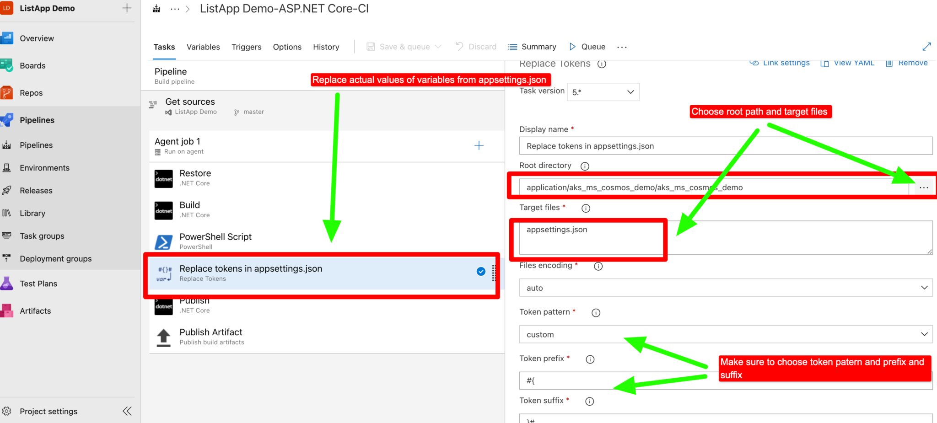Select the Library icon
Viewport: 937px width, 423px height.
tap(7, 213)
